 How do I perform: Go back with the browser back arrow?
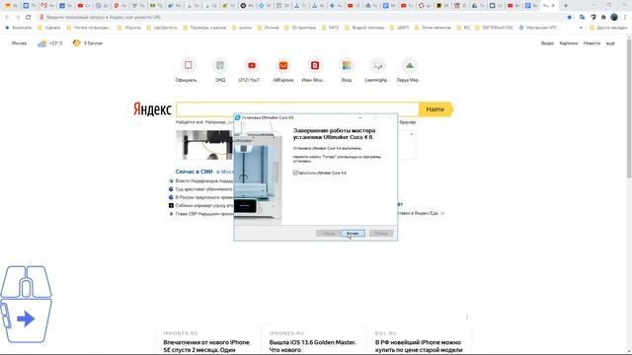[7, 18]
